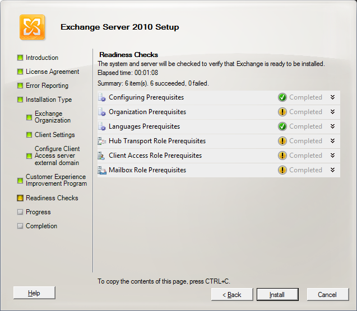357x311 pixels.
Task: Click the Hub Transport Role server icon
Action: 102,141
